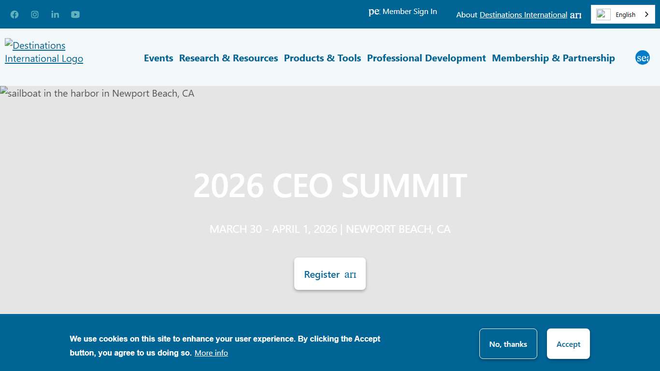Open the Products & Tools menu
Screen dimensions: 660x371
[322, 58]
